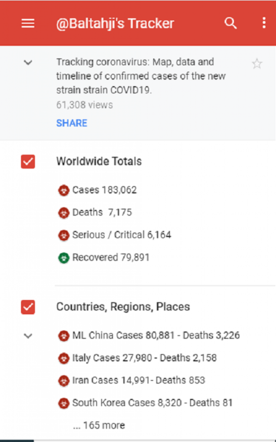Select the Iran Cases 14,991 entry
The image size is (276, 442).
click(x=138, y=381)
